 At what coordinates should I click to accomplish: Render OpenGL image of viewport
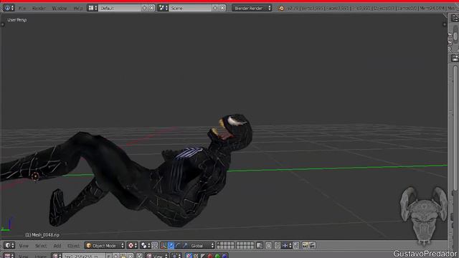click(x=305, y=245)
